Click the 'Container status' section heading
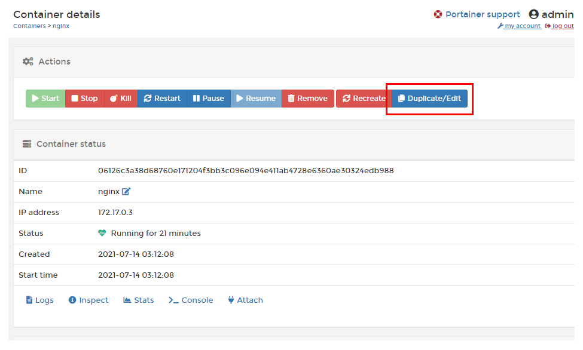Screen dimensions: 583x350 point(71,144)
